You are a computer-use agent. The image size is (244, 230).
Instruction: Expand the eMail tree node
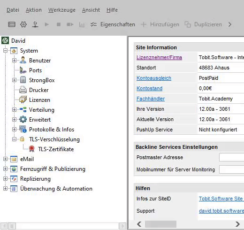tap(5, 159)
